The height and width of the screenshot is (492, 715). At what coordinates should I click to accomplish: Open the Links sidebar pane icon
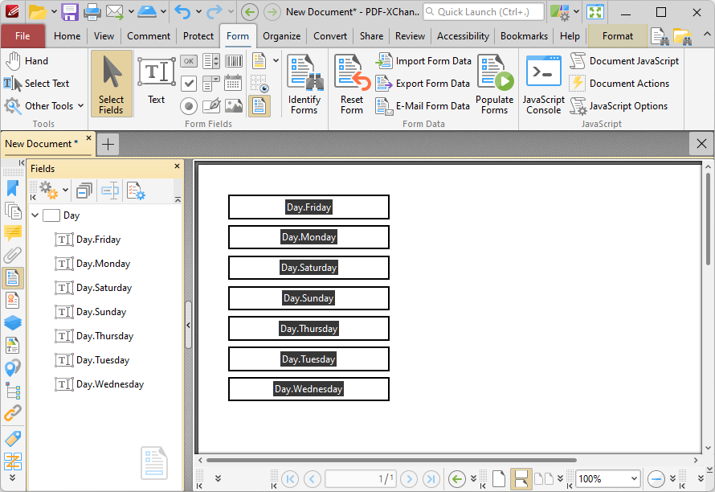click(13, 412)
